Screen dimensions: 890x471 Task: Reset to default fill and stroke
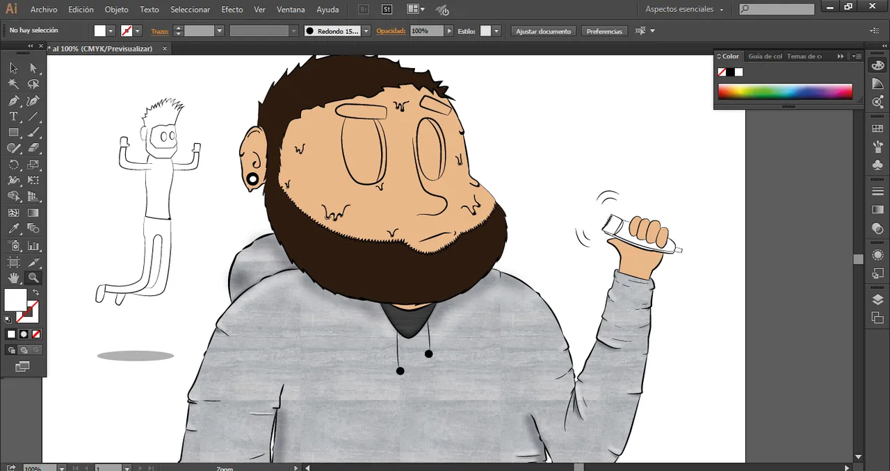8,320
